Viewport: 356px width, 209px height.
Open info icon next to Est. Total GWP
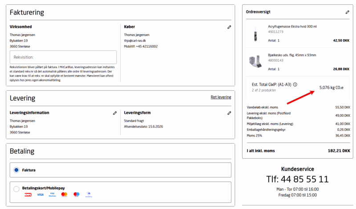[x=295, y=84]
